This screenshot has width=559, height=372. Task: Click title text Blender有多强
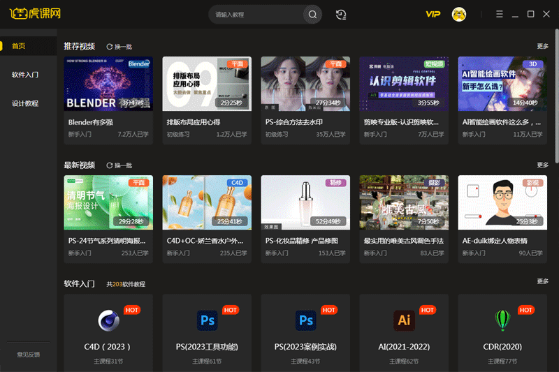point(91,122)
